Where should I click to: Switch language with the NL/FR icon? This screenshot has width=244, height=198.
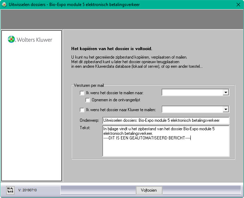[x=10, y=190]
